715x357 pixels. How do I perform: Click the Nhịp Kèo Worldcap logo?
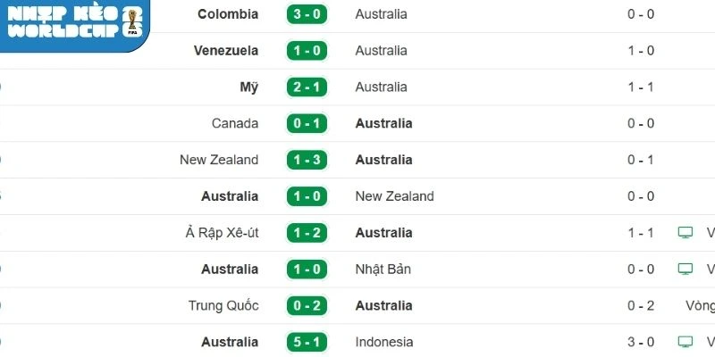[74, 21]
